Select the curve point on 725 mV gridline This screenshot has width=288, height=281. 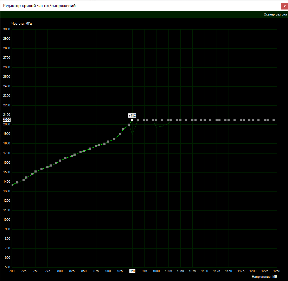pyautogui.click(x=24, y=180)
